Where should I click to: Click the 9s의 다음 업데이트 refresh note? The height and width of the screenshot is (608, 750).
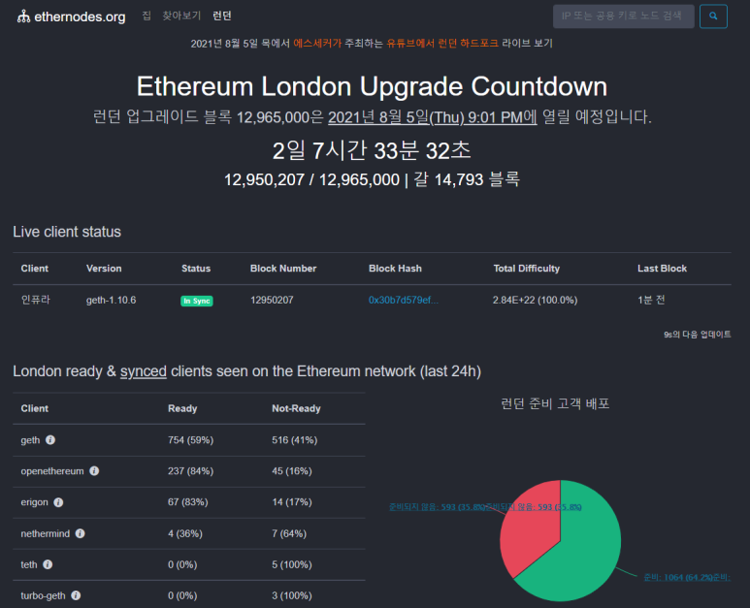[698, 335]
